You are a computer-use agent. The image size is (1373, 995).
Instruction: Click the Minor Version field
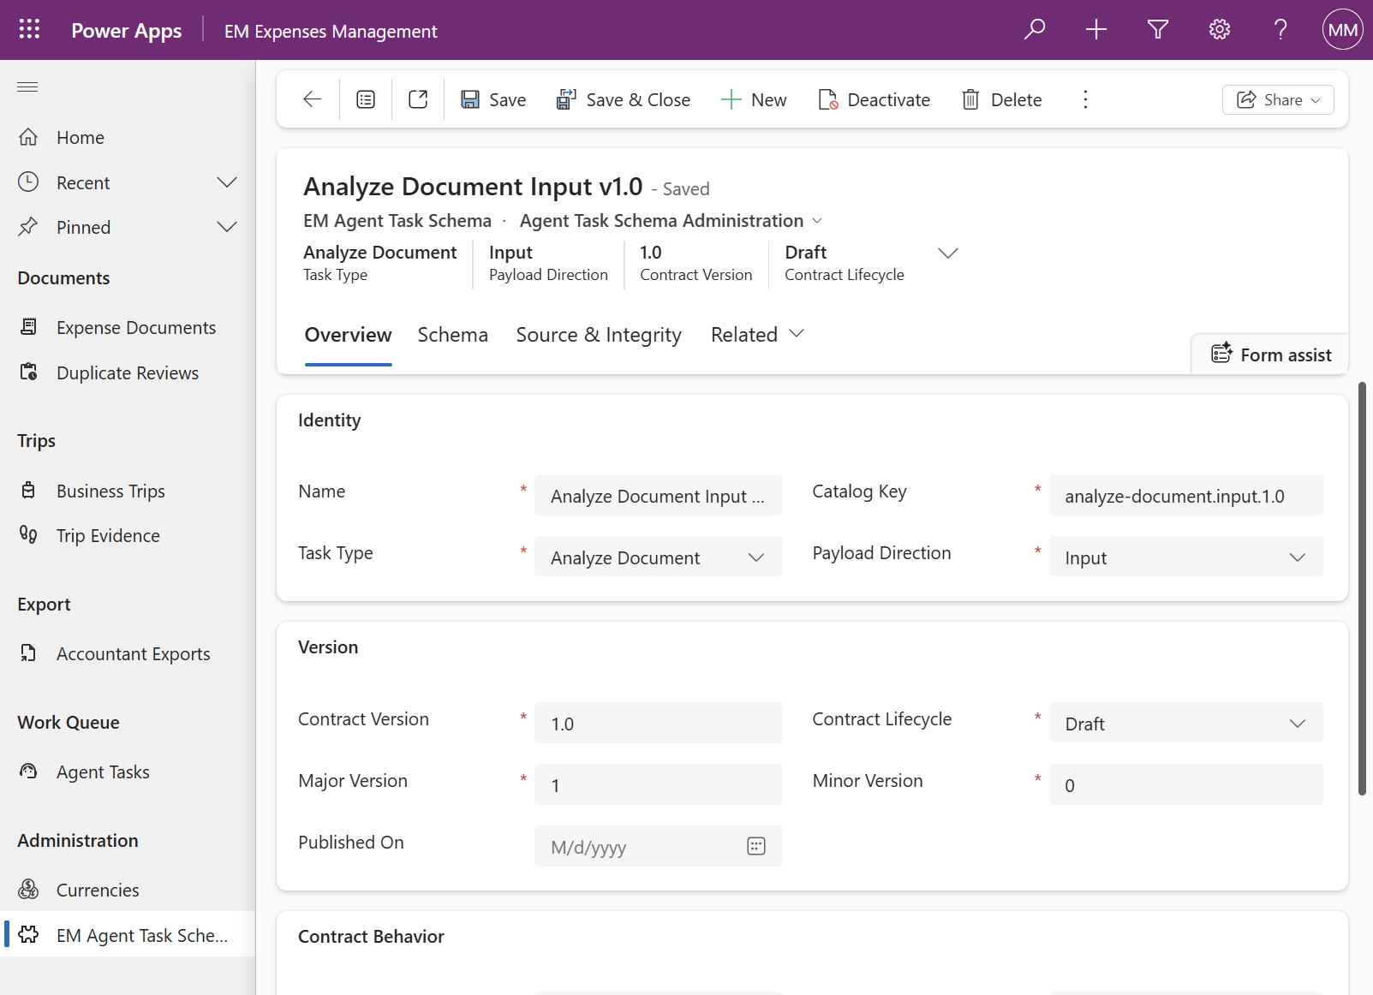click(x=1186, y=785)
